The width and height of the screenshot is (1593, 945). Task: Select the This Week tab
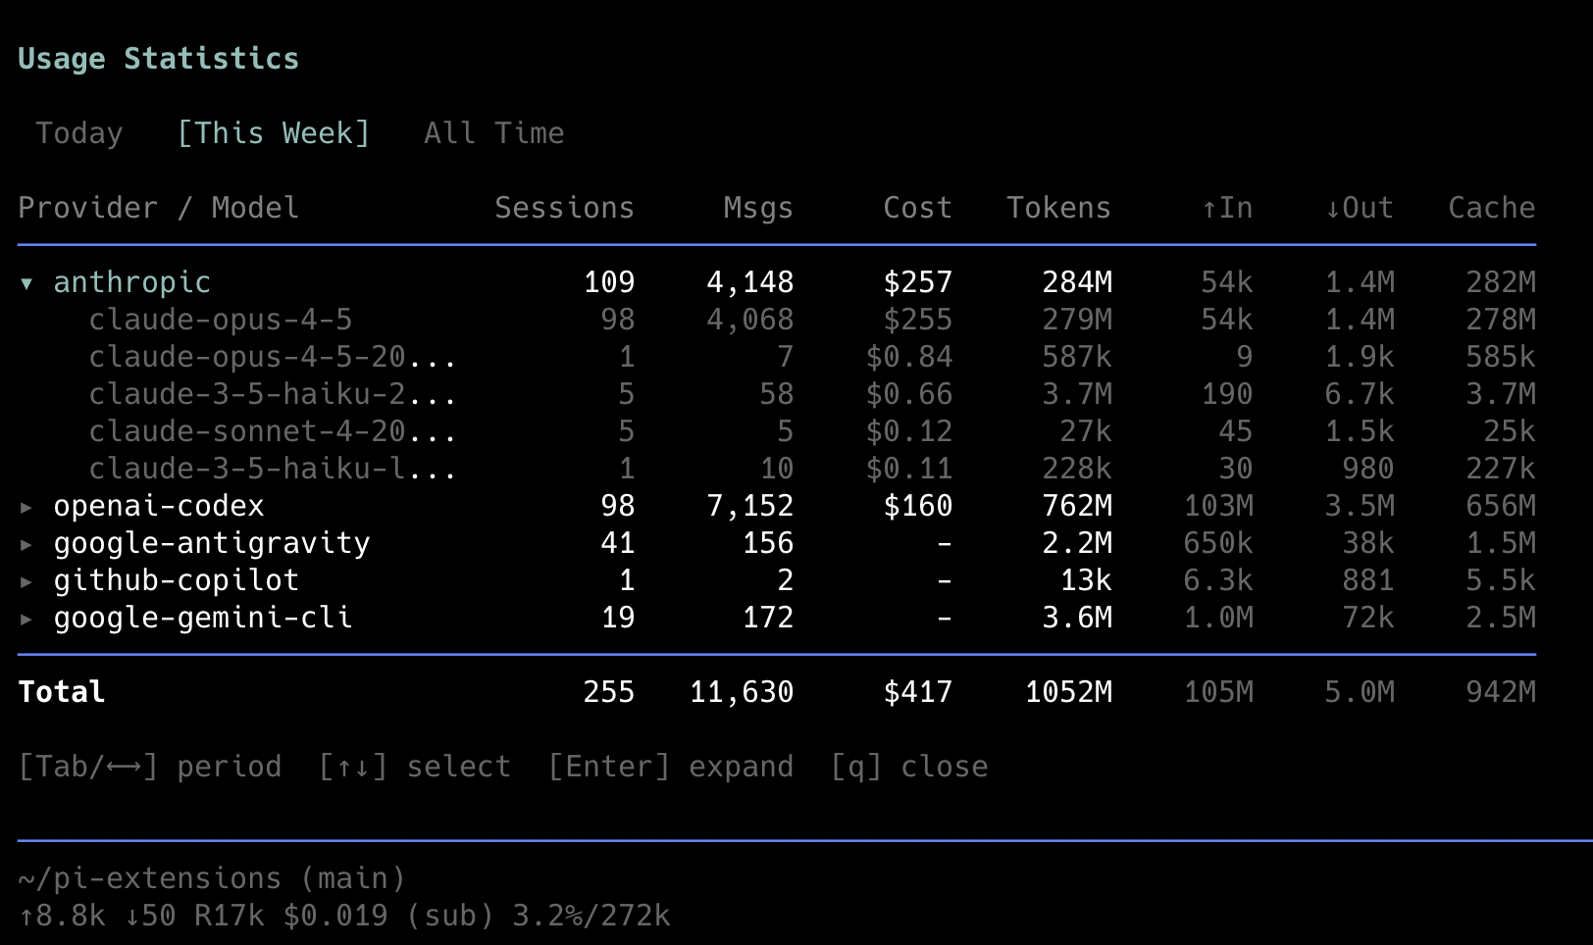click(273, 133)
